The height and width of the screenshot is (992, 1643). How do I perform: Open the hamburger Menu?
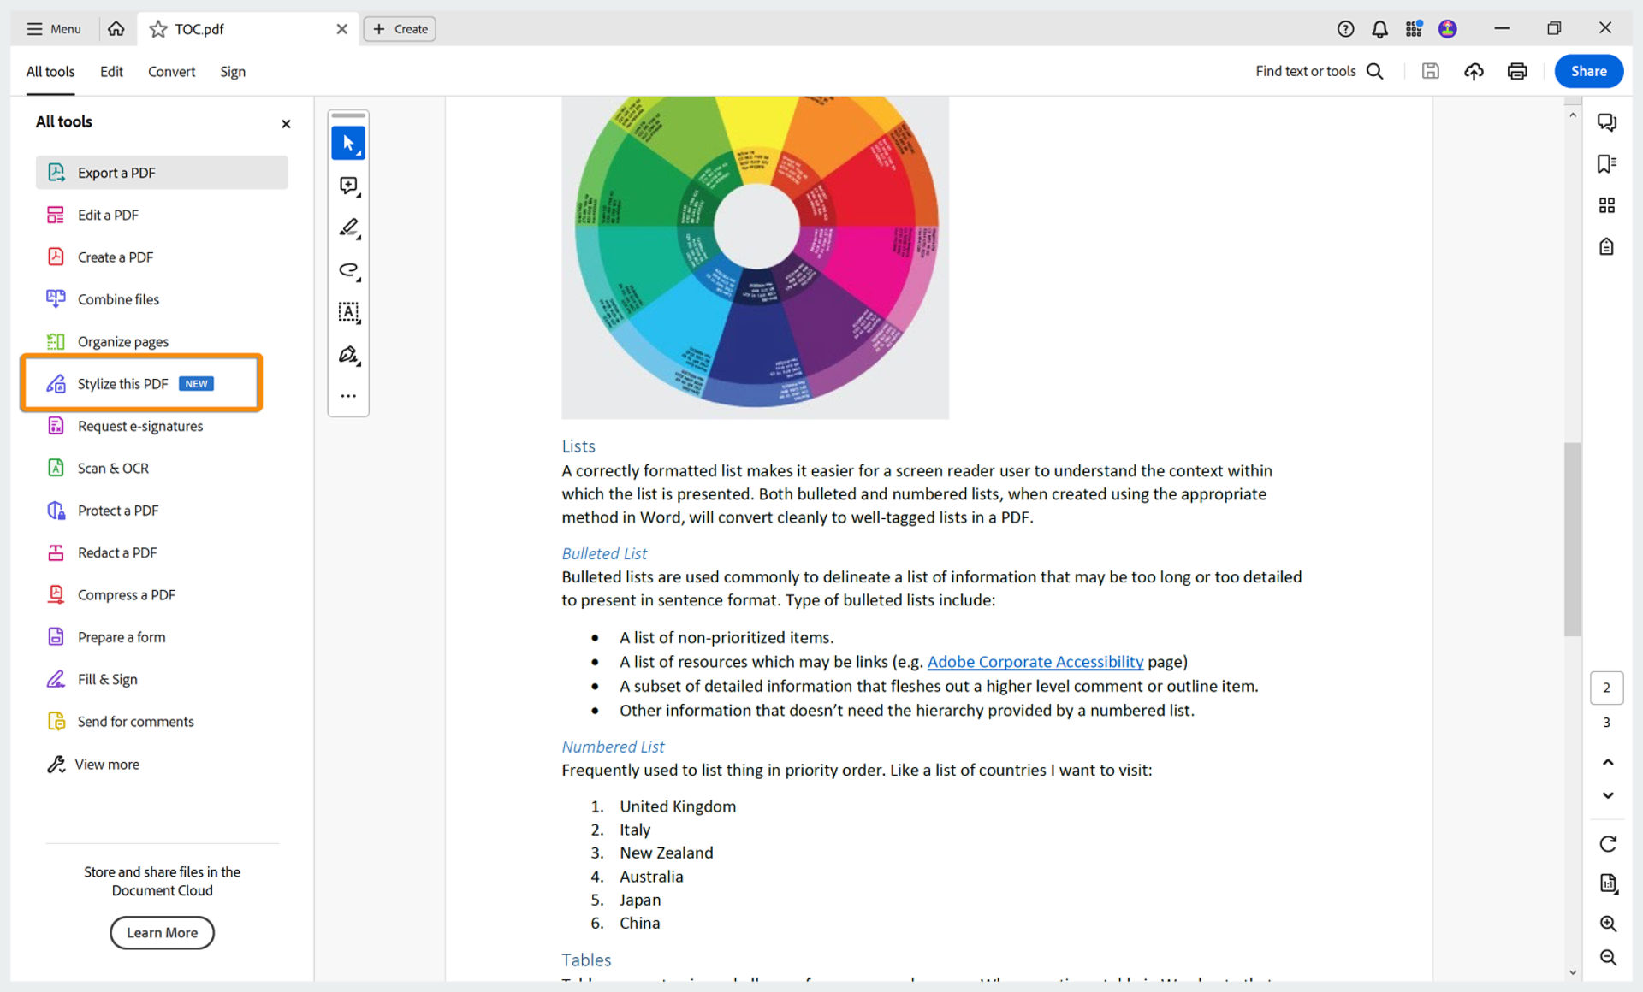pos(53,29)
